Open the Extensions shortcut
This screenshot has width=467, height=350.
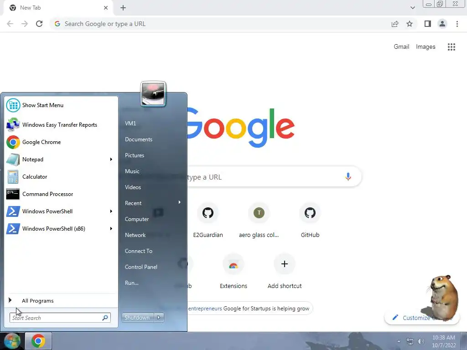click(233, 272)
